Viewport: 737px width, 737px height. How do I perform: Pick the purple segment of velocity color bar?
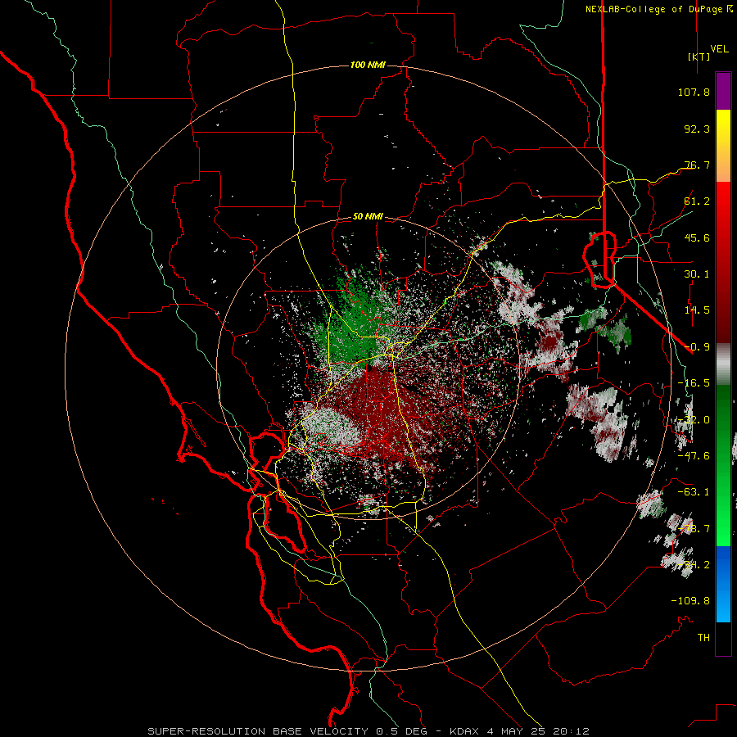pos(723,91)
